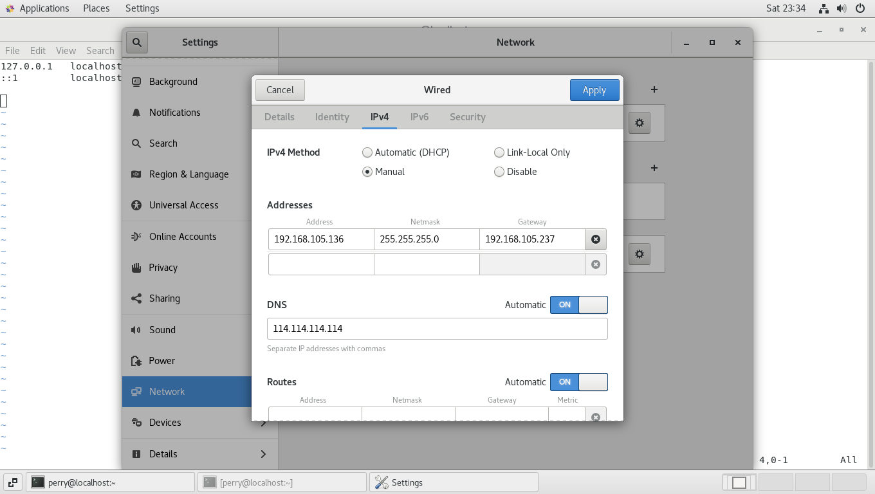875x494 pixels.
Task: Select Automatic (DHCP) IPv4 method
Action: point(367,152)
